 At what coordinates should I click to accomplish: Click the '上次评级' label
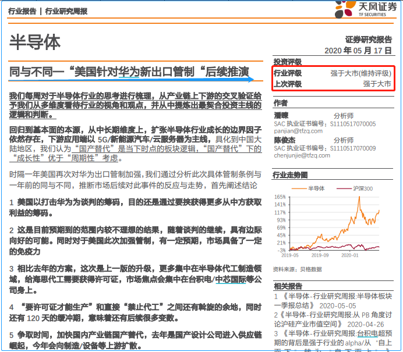pos(288,84)
